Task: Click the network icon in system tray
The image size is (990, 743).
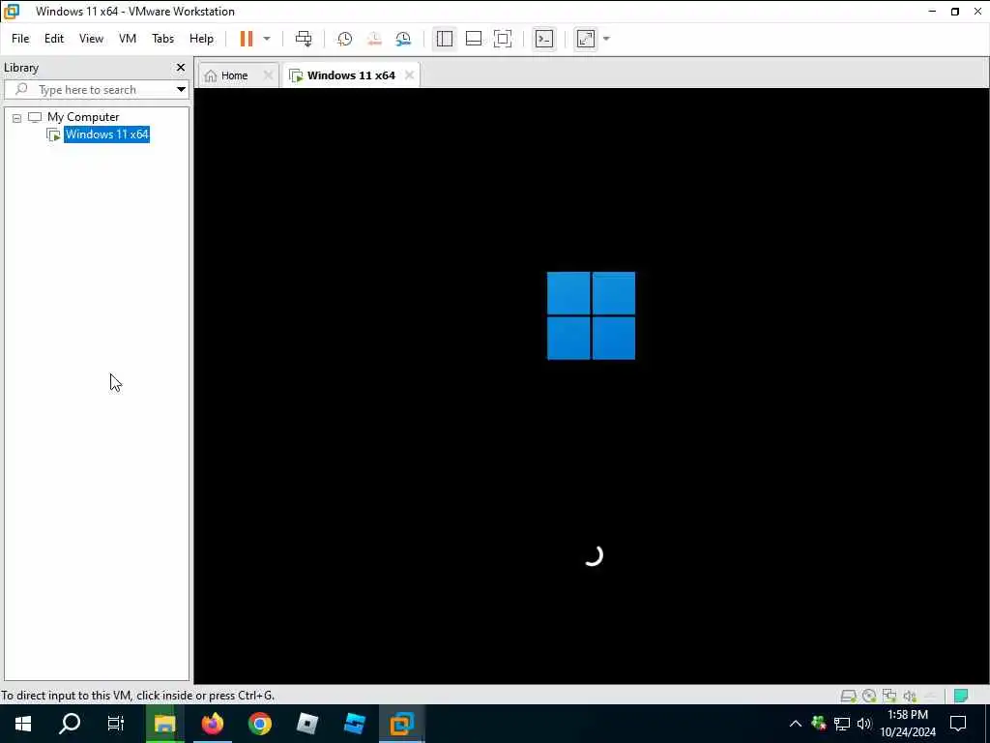Action: tap(842, 724)
